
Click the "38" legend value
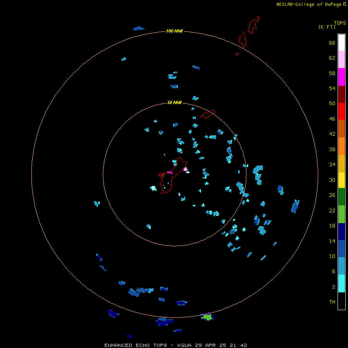point(332,150)
